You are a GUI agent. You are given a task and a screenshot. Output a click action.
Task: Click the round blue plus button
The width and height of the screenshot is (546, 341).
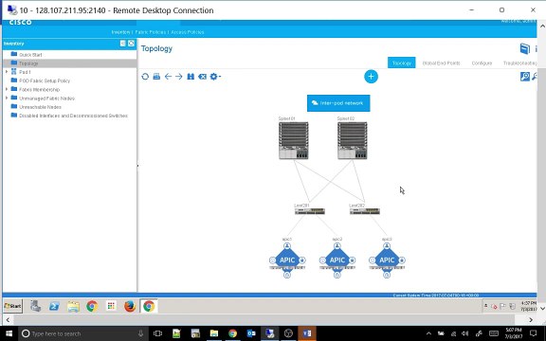(371, 77)
